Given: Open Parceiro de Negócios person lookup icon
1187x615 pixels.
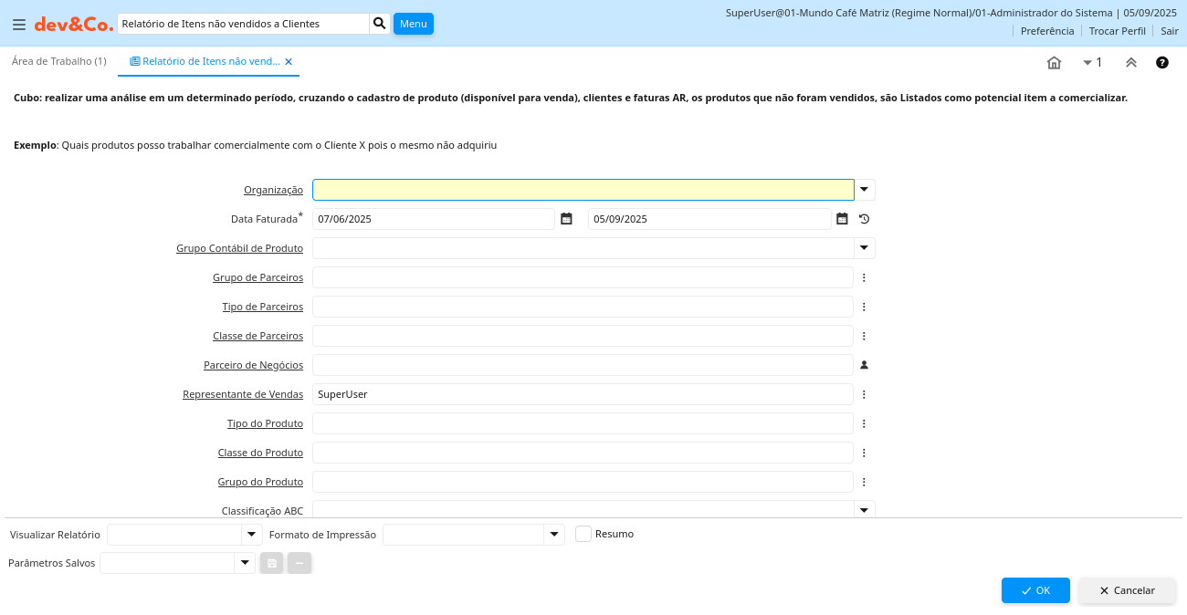Looking at the screenshot, I should pos(864,365).
